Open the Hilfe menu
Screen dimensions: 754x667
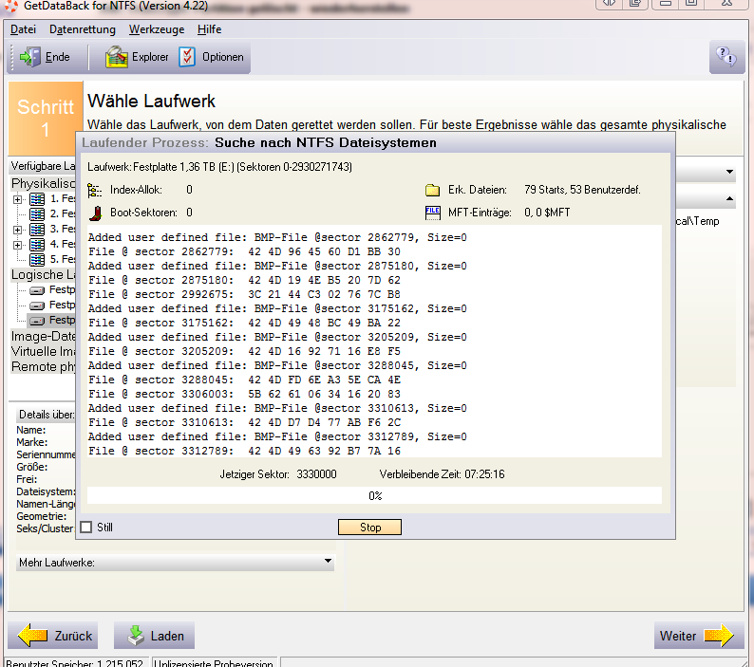[209, 29]
